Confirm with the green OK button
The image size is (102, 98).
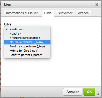89,92
